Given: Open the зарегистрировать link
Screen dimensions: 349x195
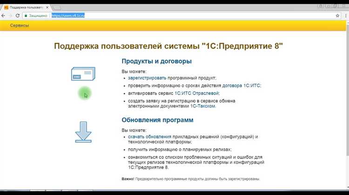Looking at the screenshot, I should point(147,78).
